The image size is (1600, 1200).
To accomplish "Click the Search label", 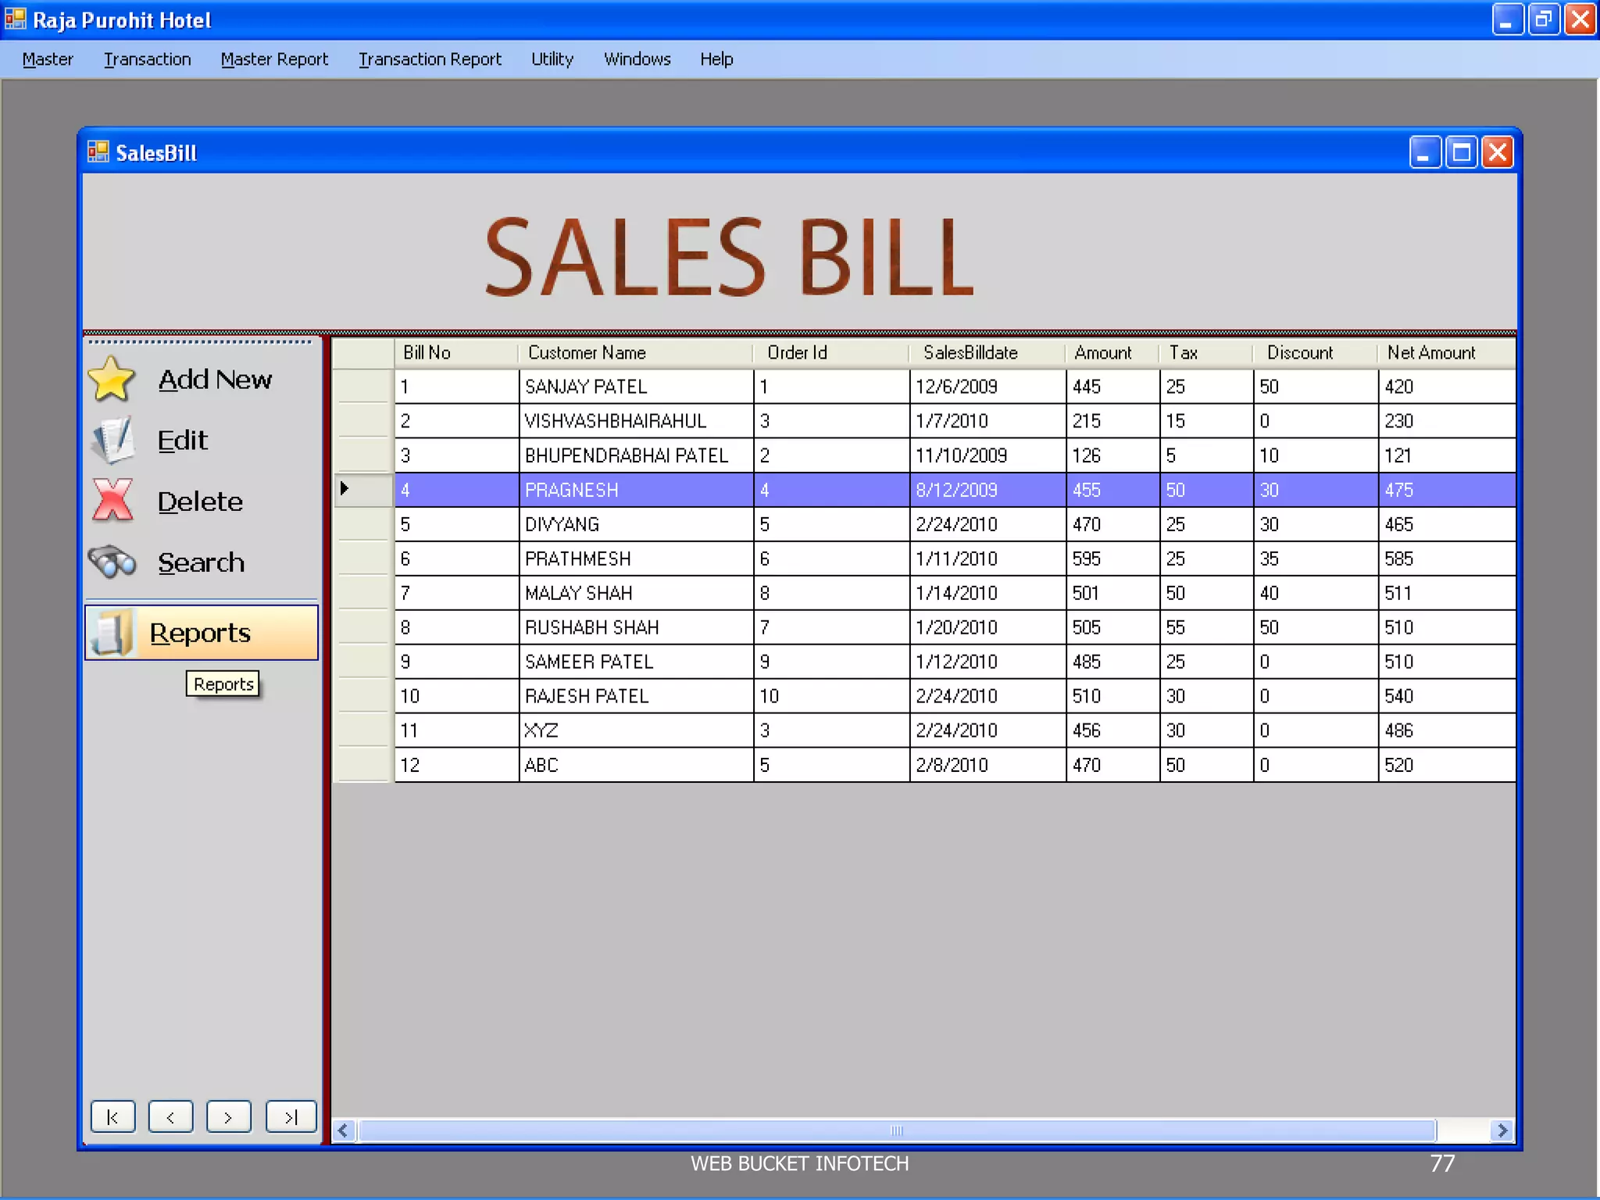I will click(x=201, y=562).
